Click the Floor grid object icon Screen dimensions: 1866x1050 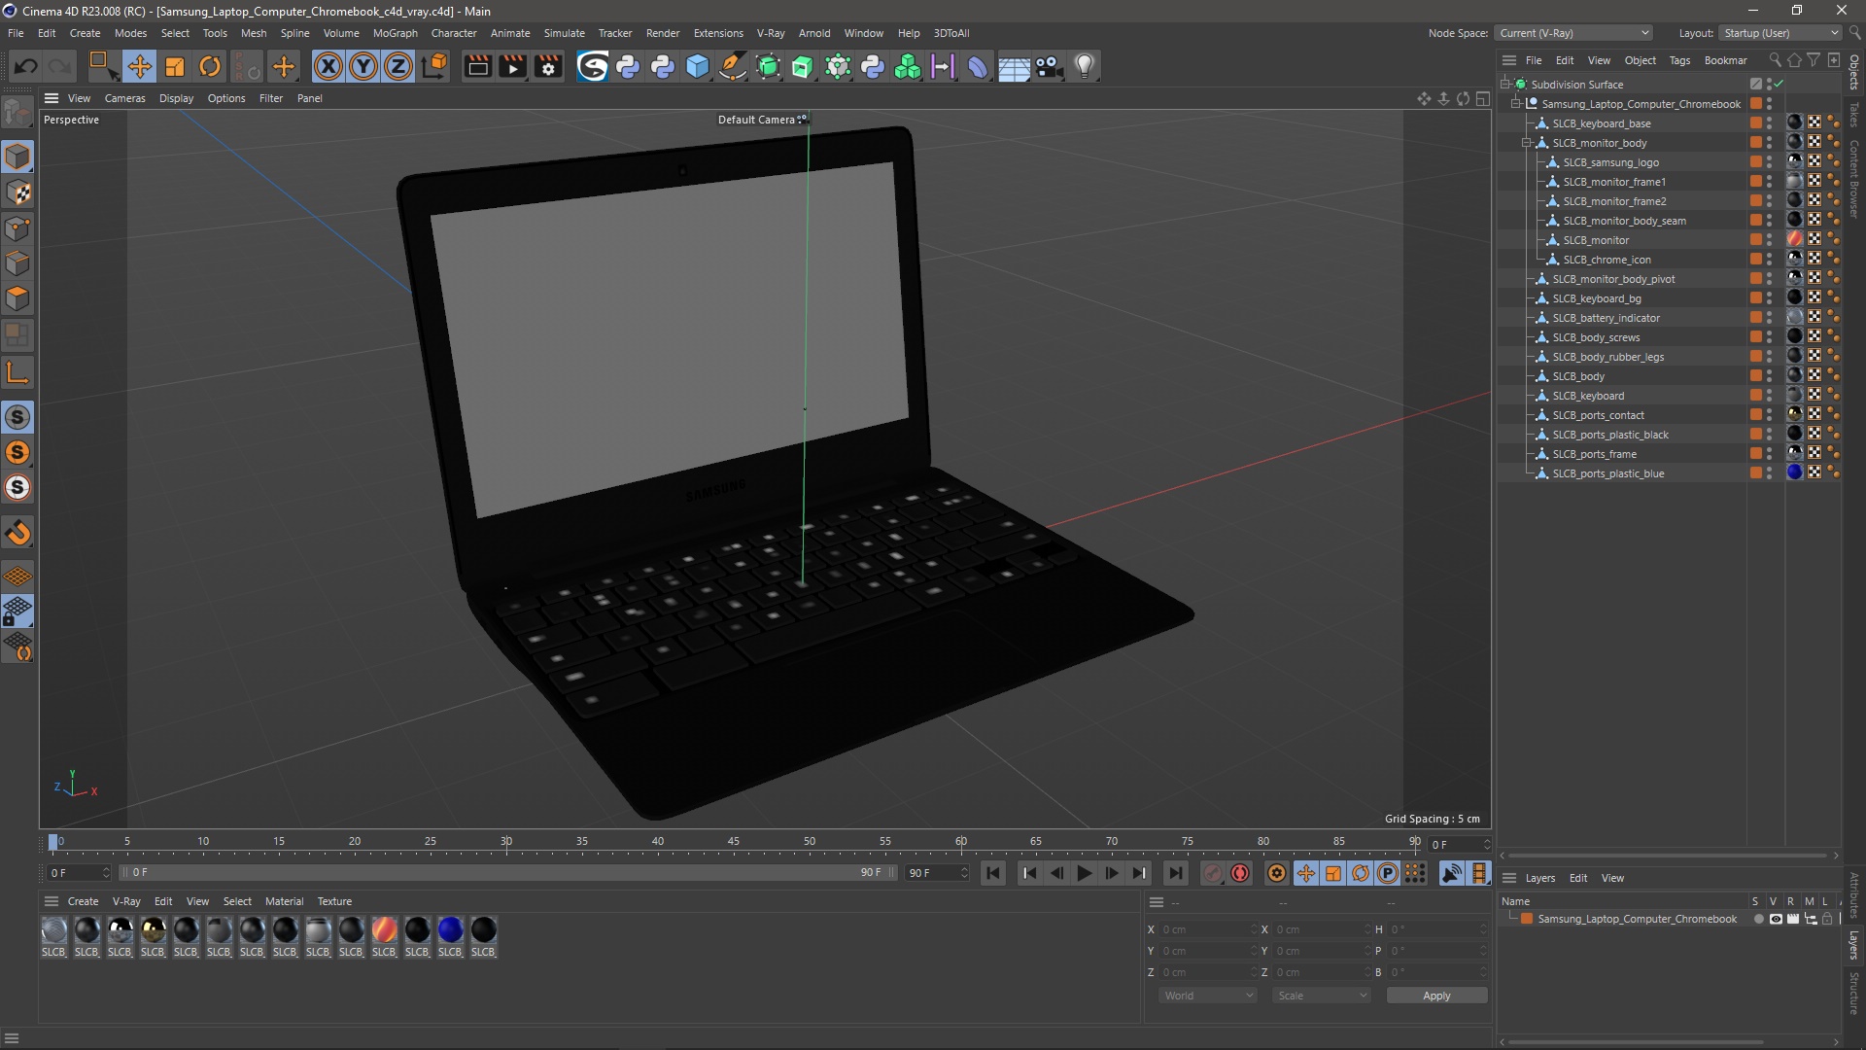click(1014, 66)
